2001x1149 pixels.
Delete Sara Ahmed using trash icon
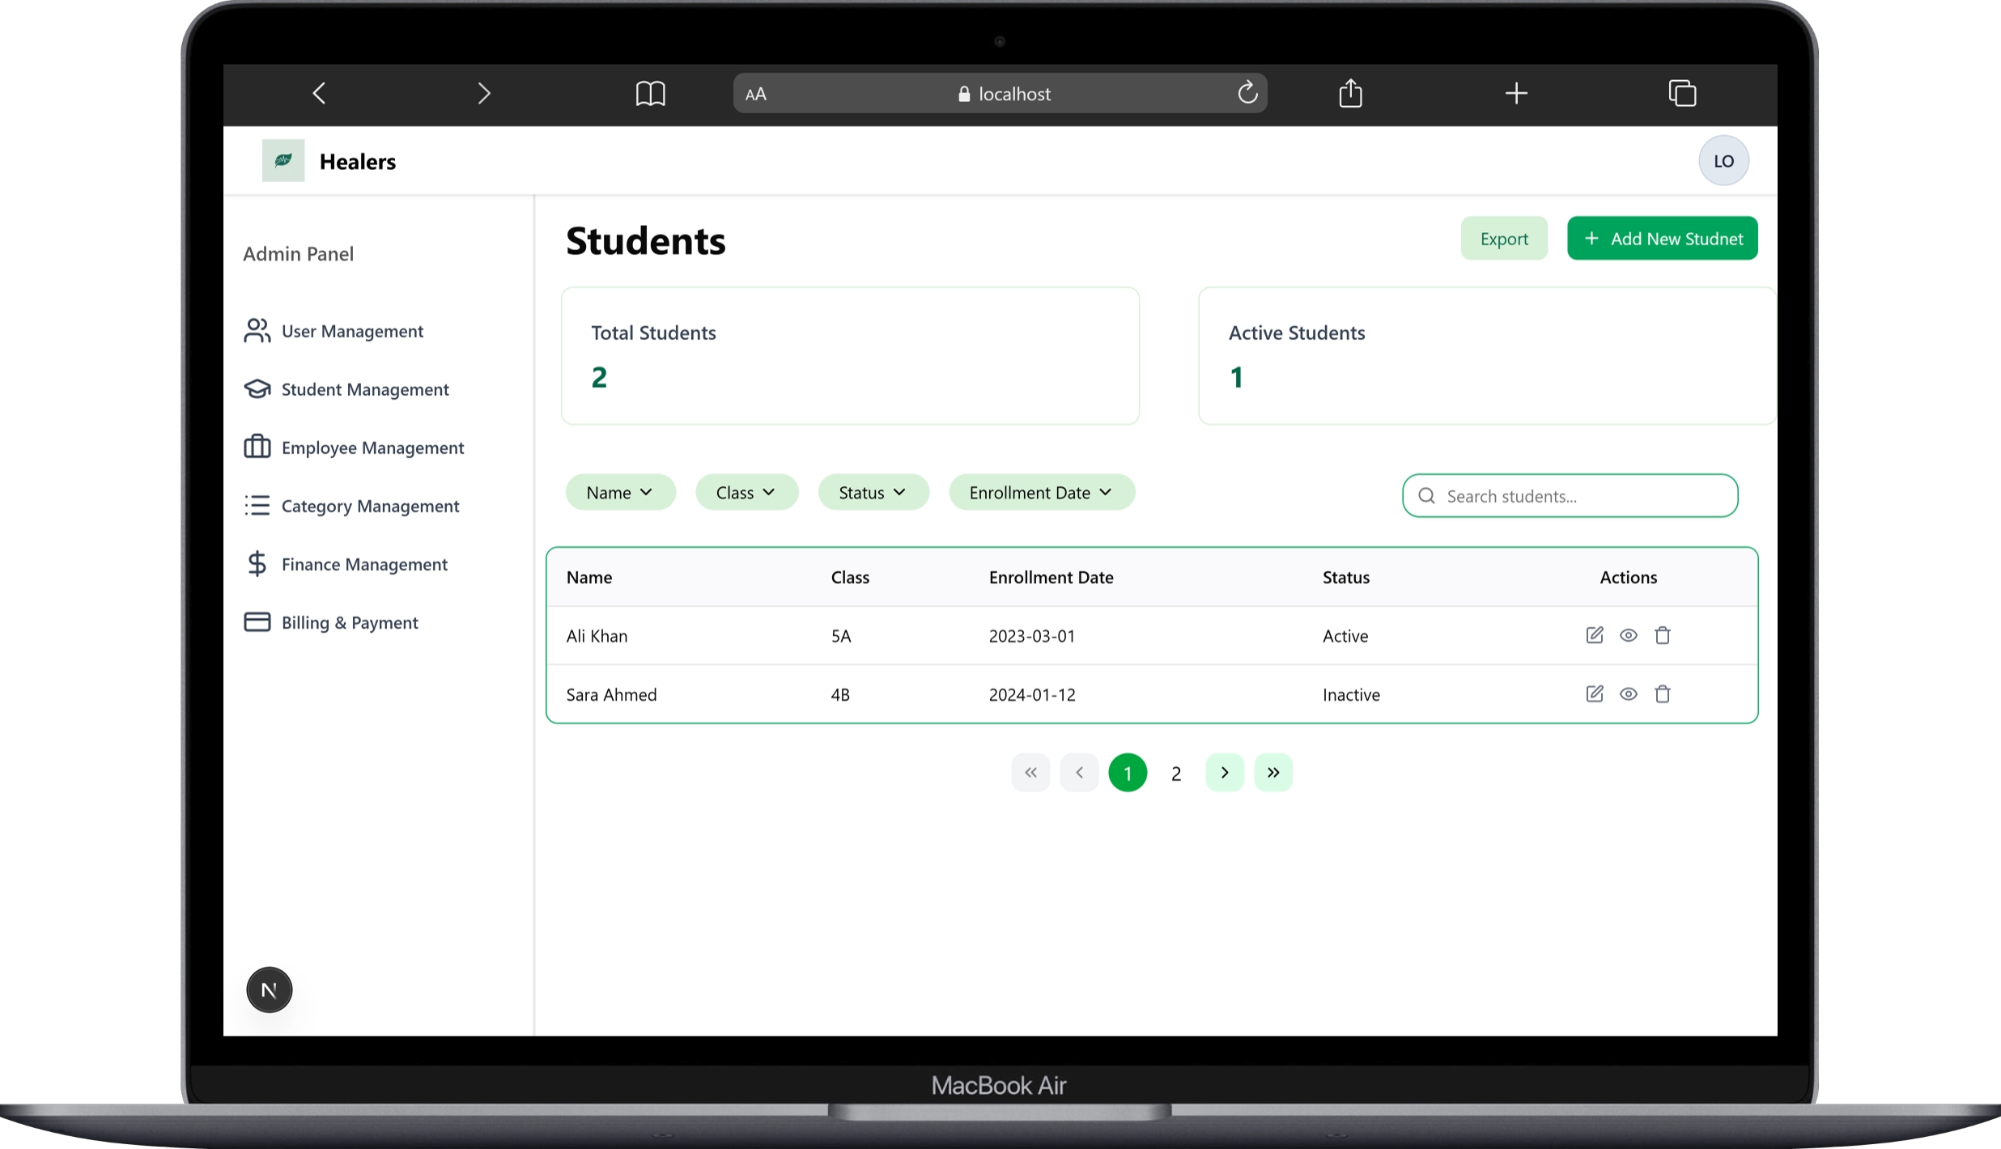(x=1662, y=693)
